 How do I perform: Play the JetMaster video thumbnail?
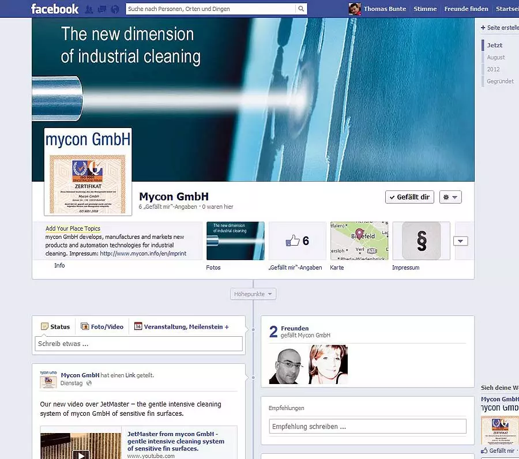81,446
